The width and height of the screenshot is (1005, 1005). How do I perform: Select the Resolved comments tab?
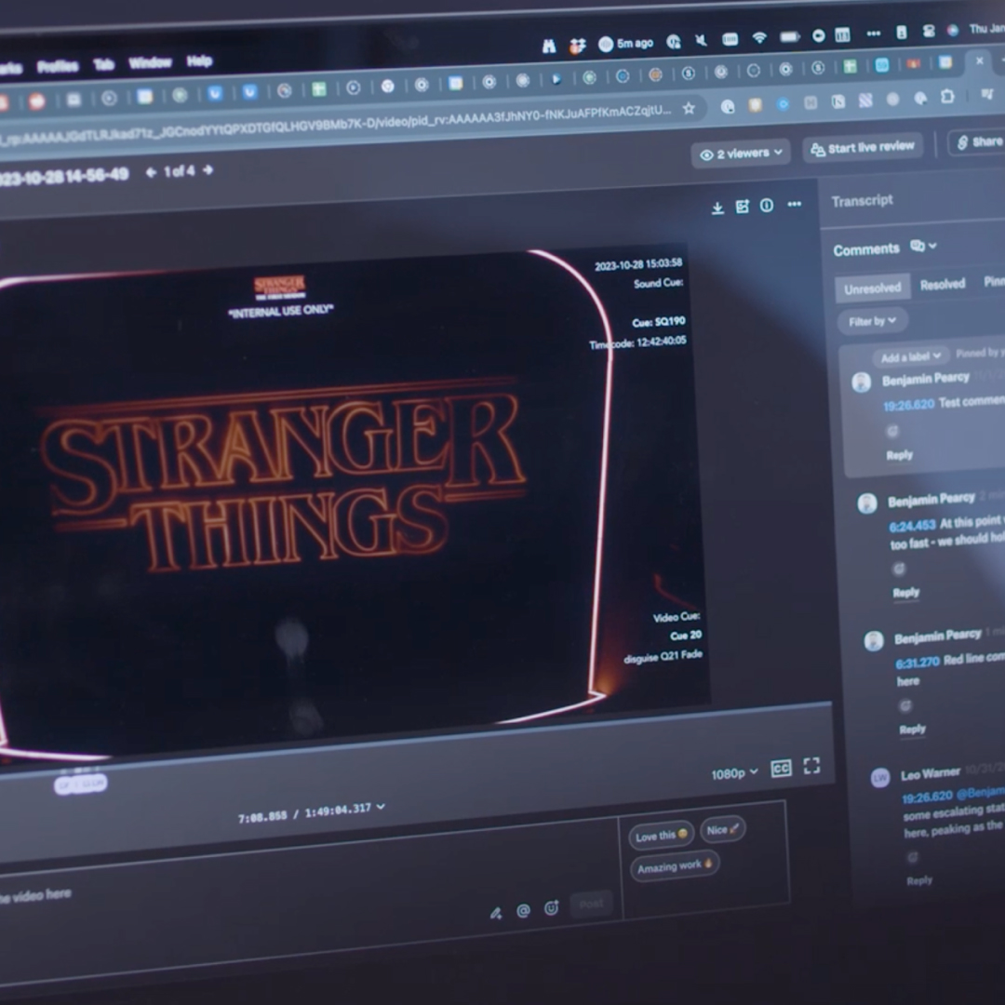click(942, 284)
